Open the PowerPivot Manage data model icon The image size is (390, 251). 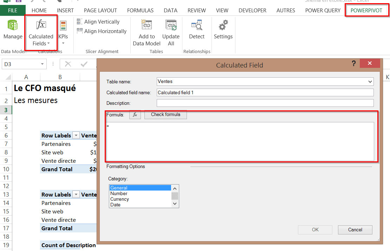point(13,26)
